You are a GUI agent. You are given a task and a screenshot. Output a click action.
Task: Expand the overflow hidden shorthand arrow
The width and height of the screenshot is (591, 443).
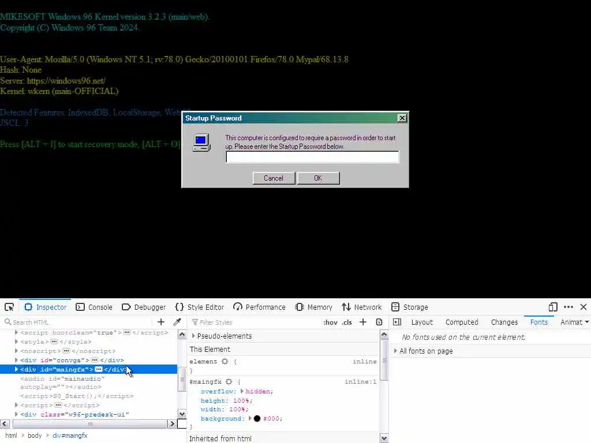tap(242, 391)
